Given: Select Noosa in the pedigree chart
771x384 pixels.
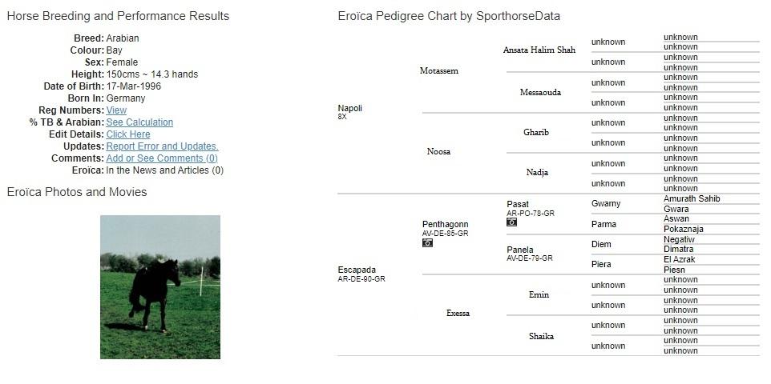Looking at the screenshot, I should click(x=438, y=152).
